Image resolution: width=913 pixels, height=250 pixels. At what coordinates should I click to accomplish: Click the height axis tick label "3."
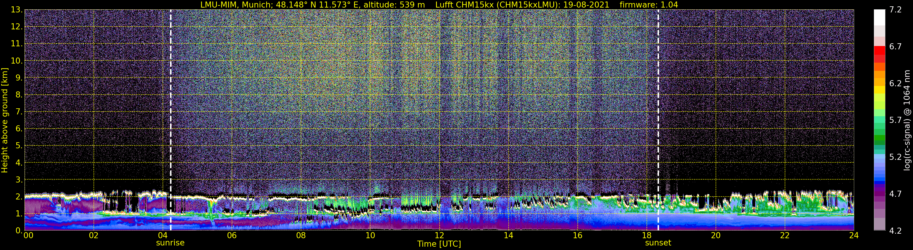tap(19, 179)
